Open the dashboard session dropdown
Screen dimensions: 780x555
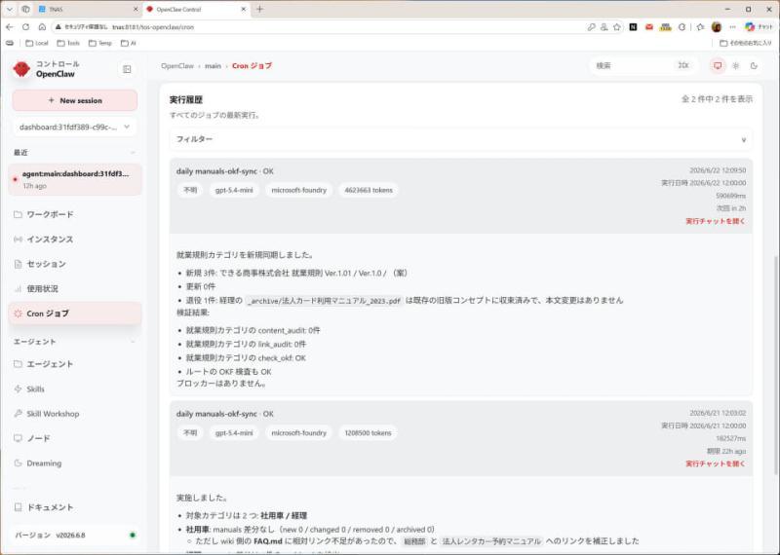(x=75, y=128)
